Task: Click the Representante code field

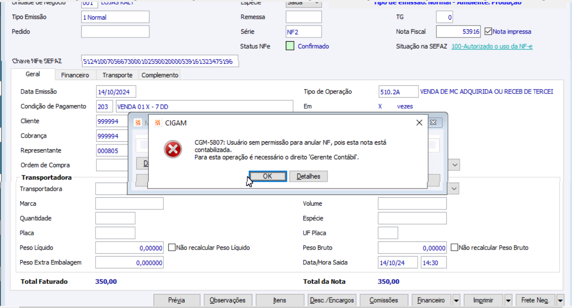Action: tap(112, 151)
